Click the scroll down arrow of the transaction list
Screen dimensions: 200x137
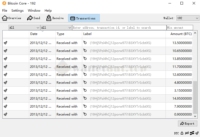point(195,116)
